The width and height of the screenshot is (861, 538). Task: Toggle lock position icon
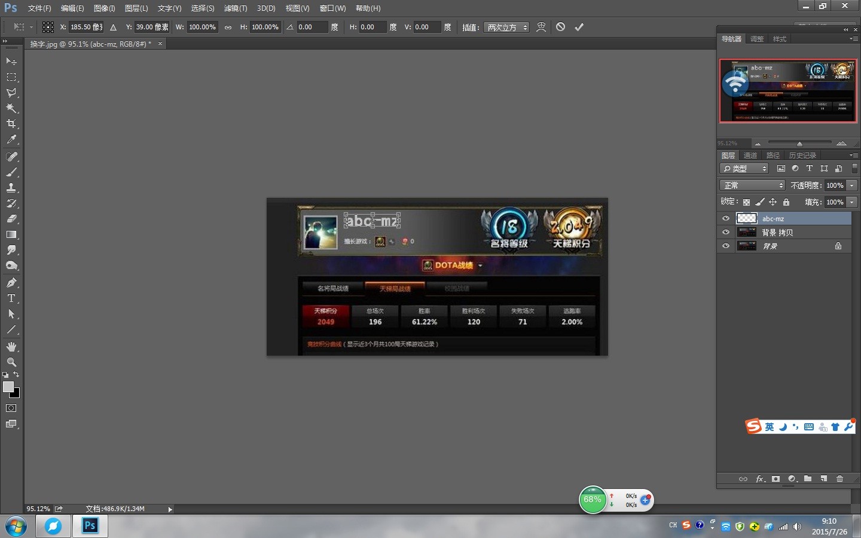(773, 202)
